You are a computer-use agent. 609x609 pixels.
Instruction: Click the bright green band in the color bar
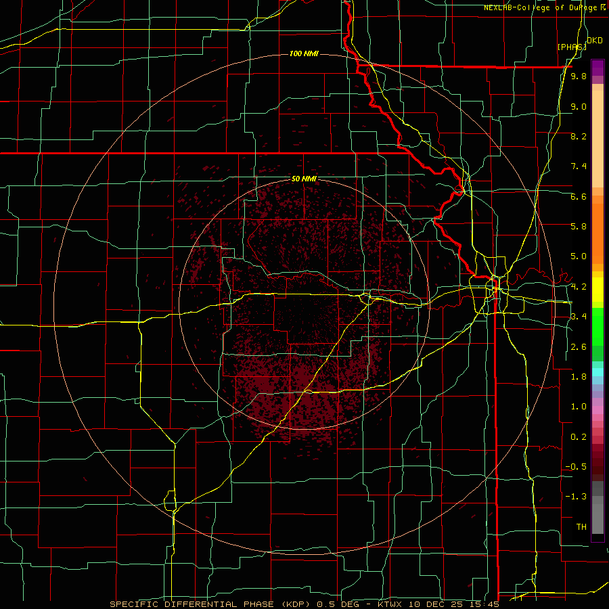tap(597, 327)
